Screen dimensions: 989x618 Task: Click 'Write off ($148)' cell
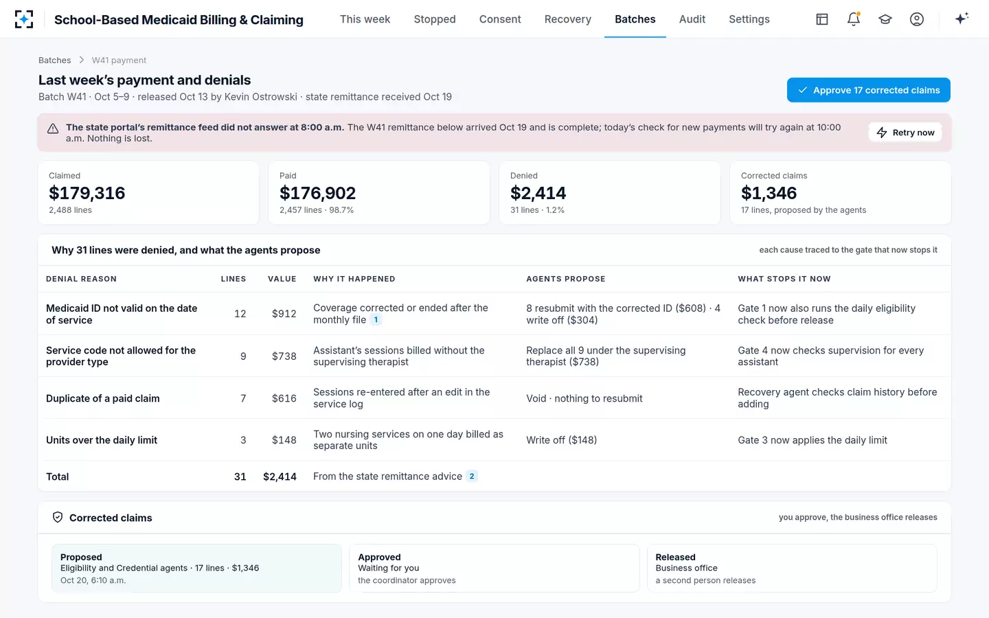point(562,440)
